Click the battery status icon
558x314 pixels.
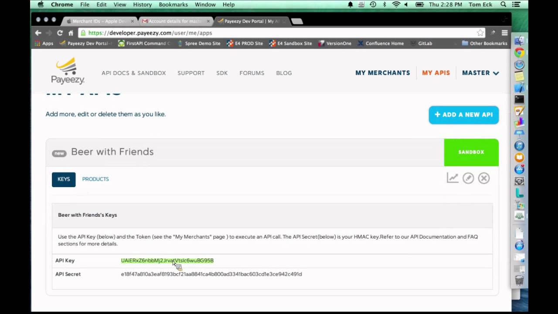419,4
